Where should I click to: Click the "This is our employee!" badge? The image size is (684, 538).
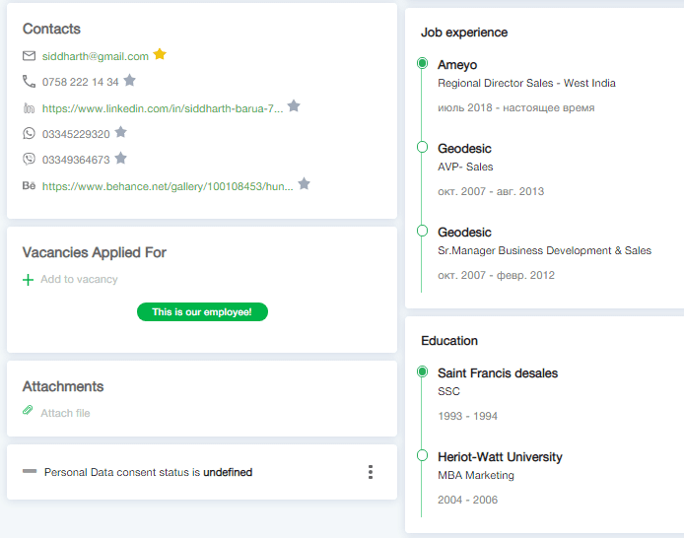point(202,312)
